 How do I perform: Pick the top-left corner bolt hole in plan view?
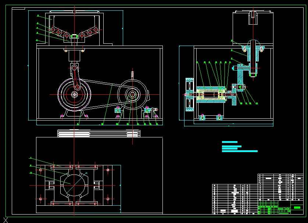point(40,170)
